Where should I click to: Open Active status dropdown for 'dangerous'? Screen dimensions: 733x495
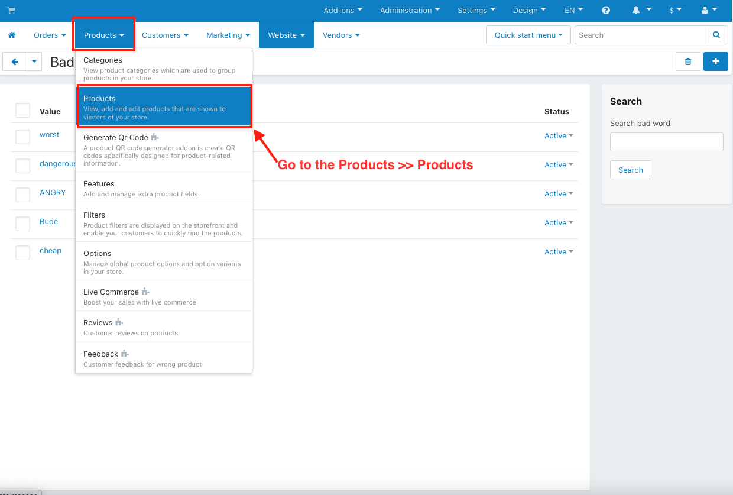click(x=559, y=165)
